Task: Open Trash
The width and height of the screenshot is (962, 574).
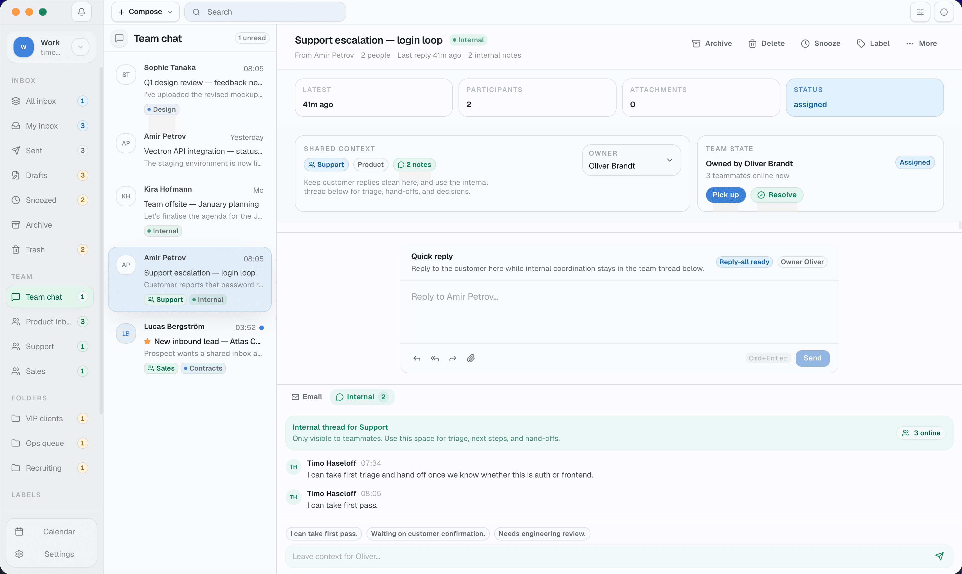Action: (x=50, y=250)
